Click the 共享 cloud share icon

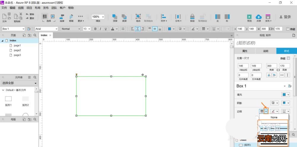pyautogui.click(x=259, y=17)
